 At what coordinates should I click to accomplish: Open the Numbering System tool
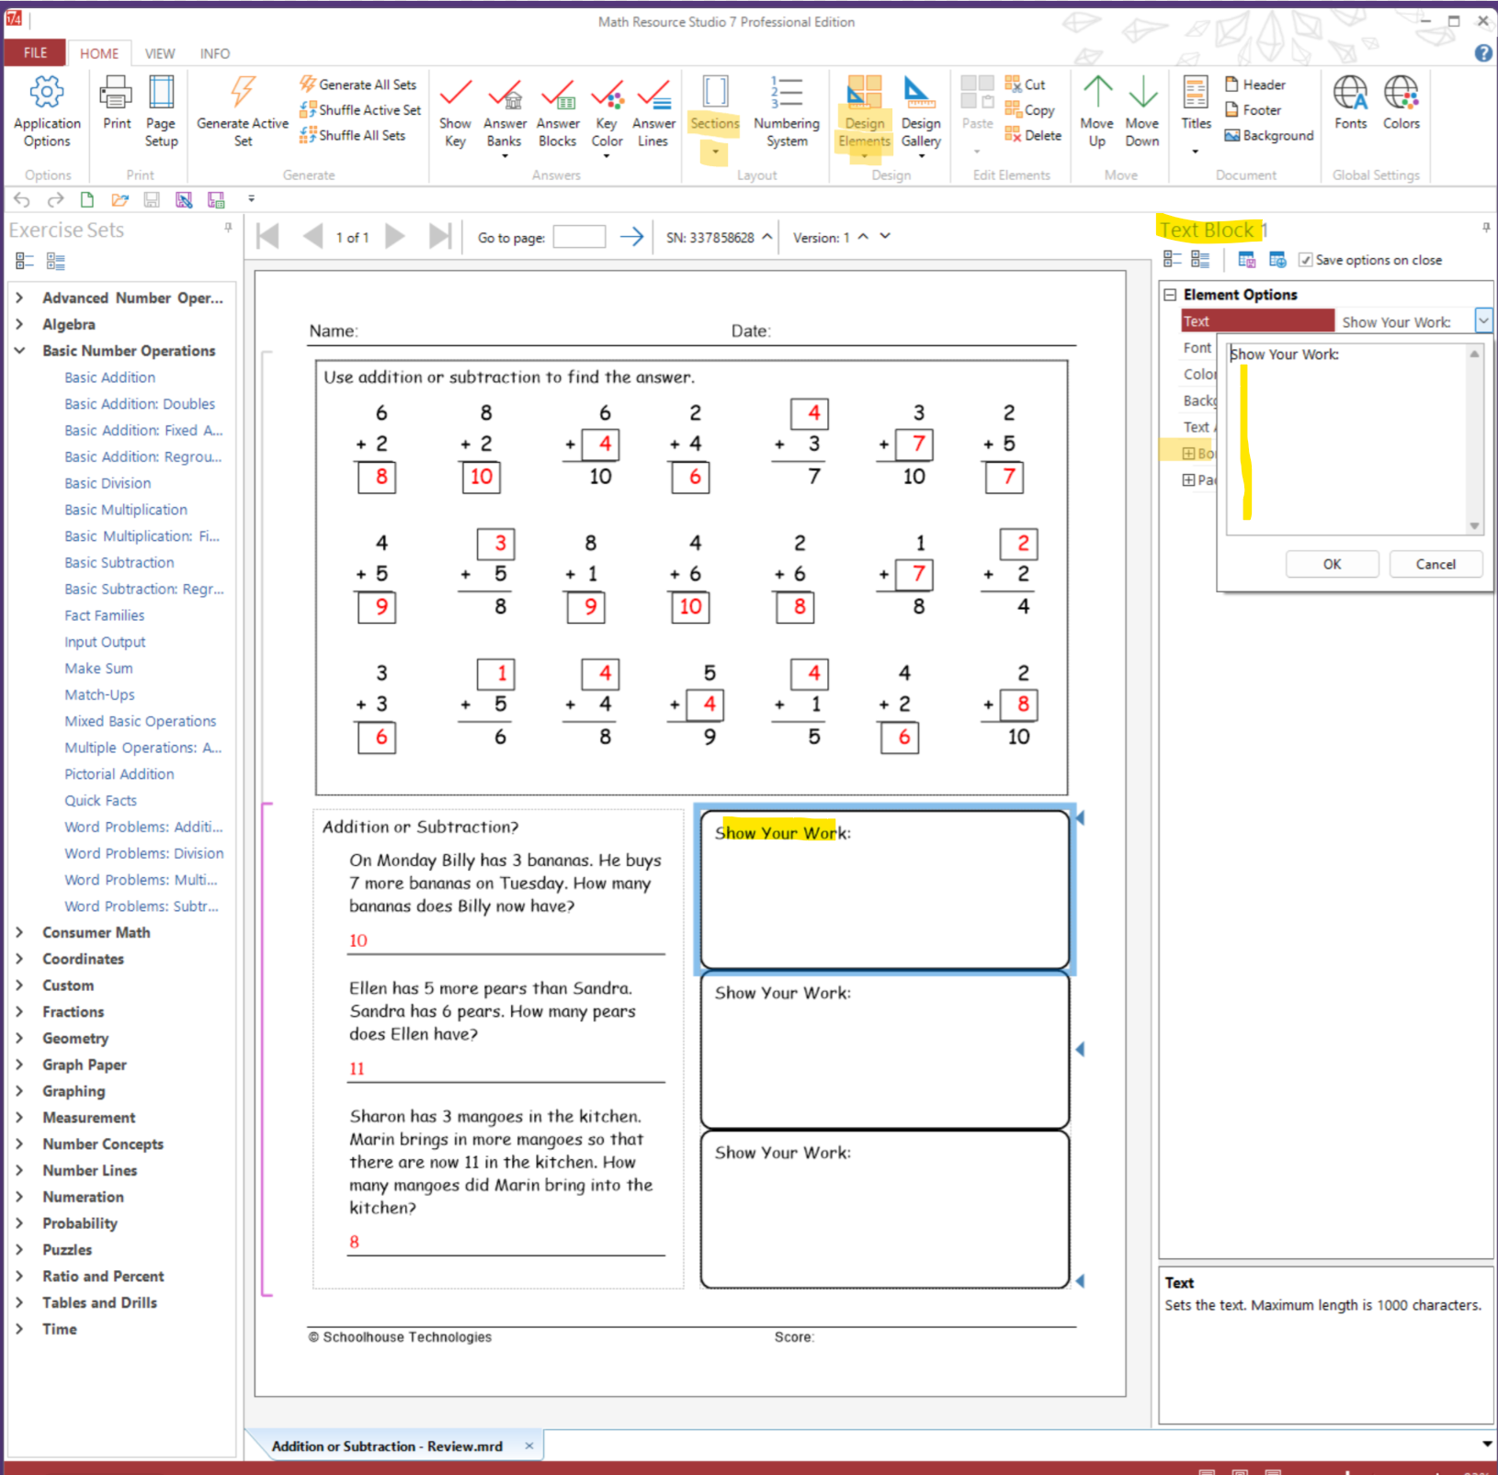(x=787, y=94)
